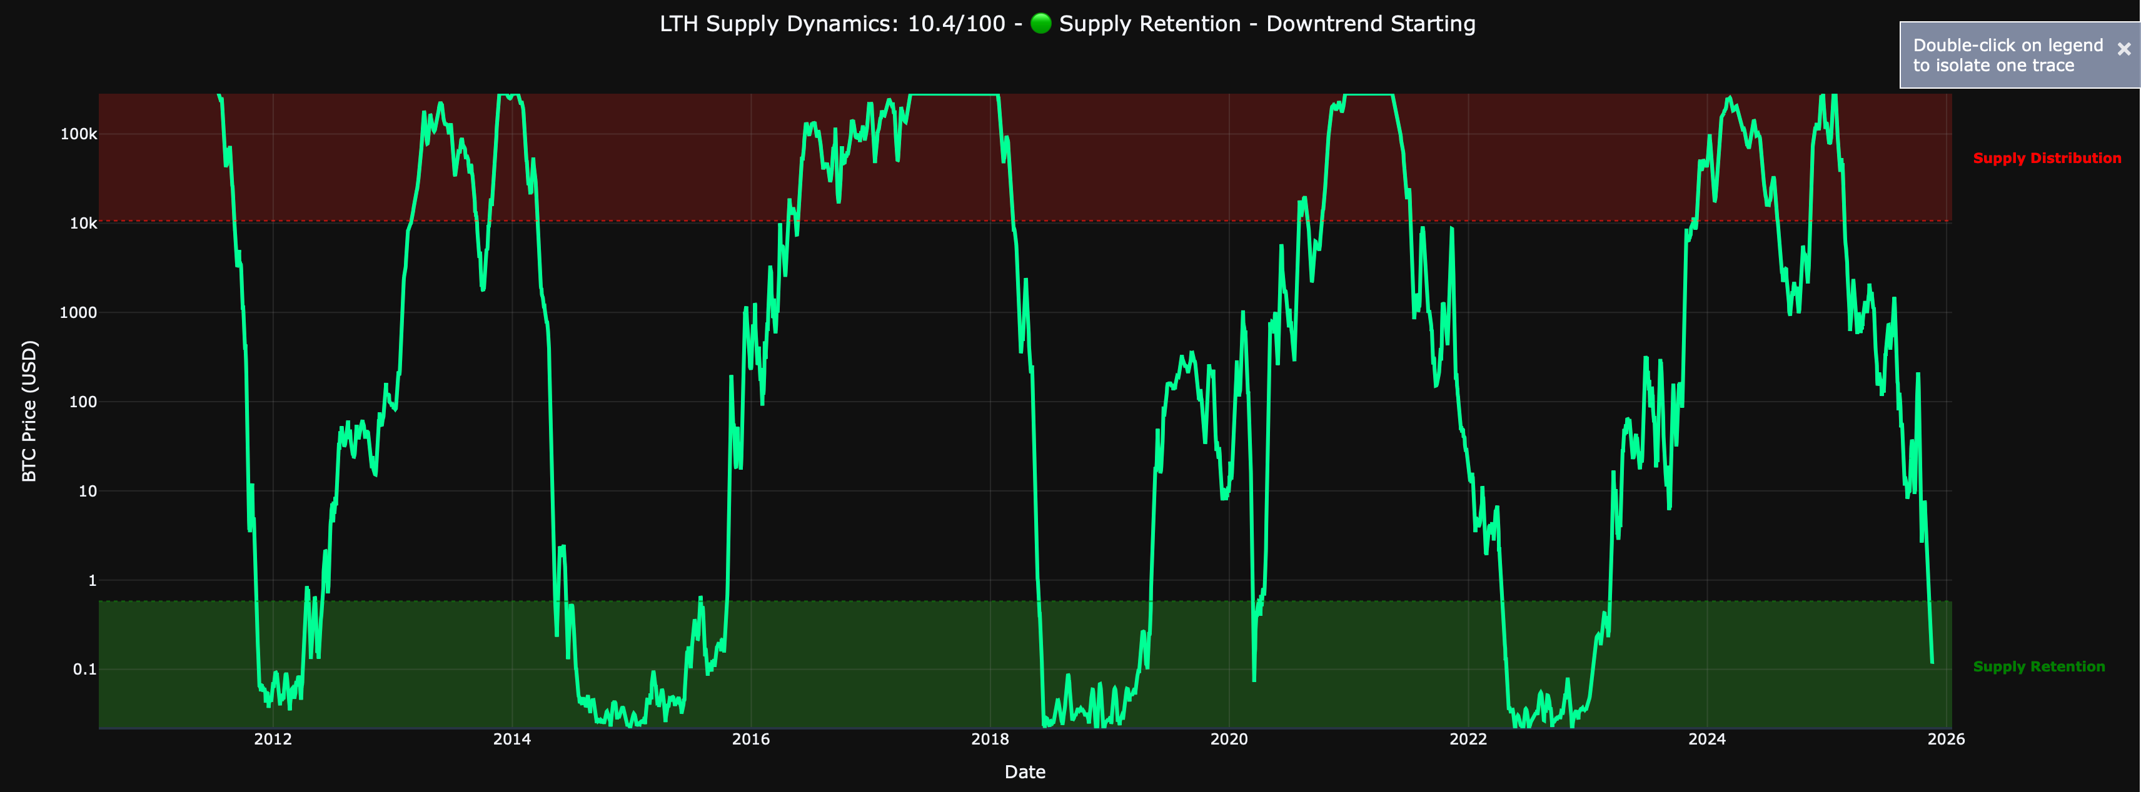
Task: Click the 2022 x-axis tick label
Action: coord(1468,739)
